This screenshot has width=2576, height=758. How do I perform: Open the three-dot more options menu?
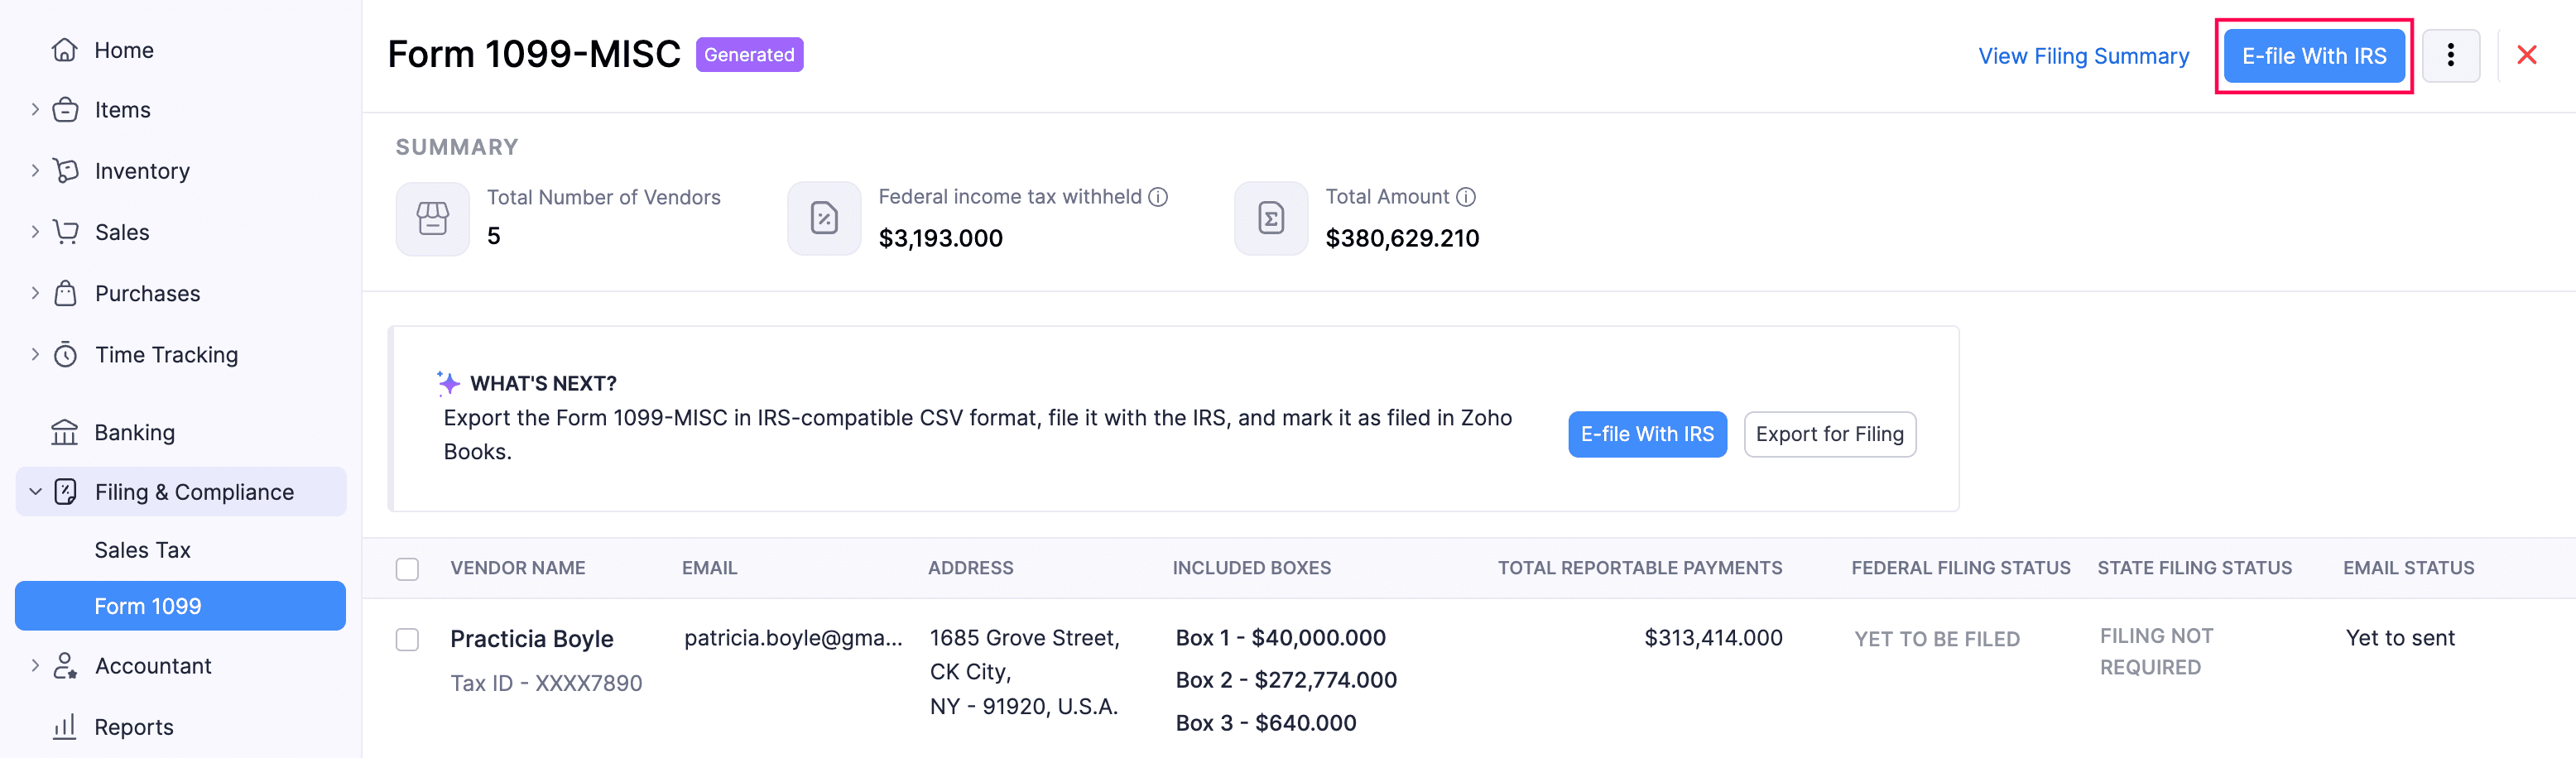2452,55
